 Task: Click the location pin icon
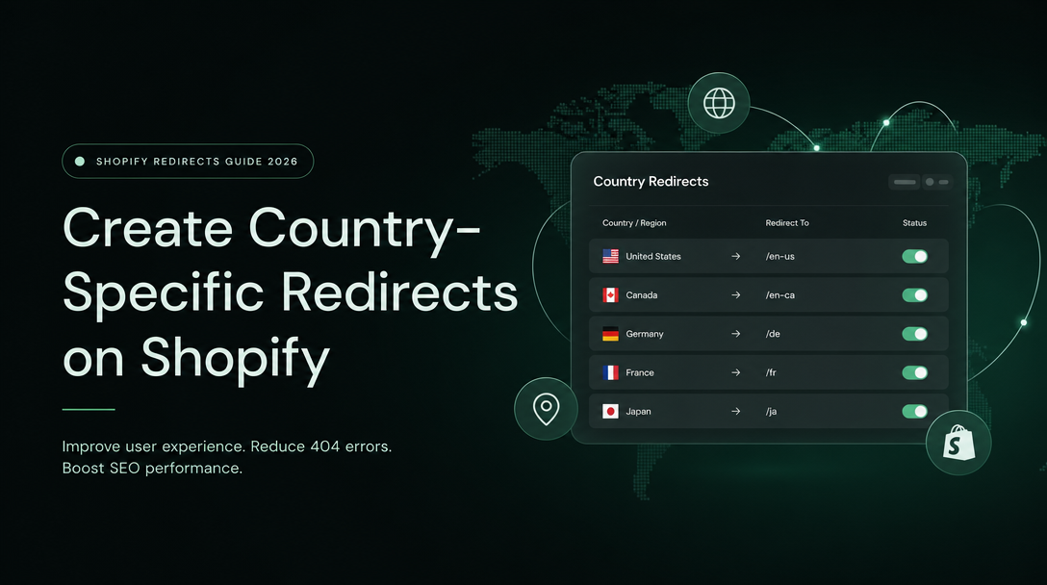[x=546, y=409]
